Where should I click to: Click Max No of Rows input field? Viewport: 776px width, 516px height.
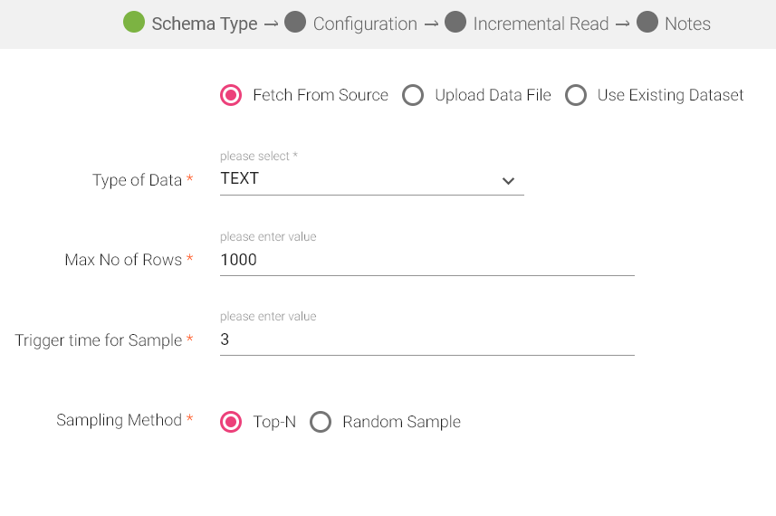pyautogui.click(x=426, y=260)
